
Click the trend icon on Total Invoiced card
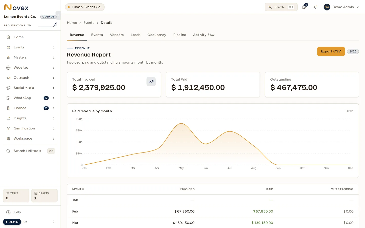tap(151, 82)
